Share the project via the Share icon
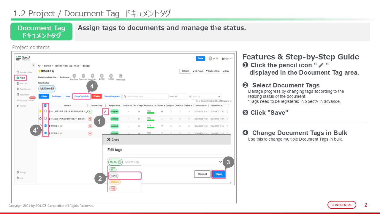 click(226, 71)
